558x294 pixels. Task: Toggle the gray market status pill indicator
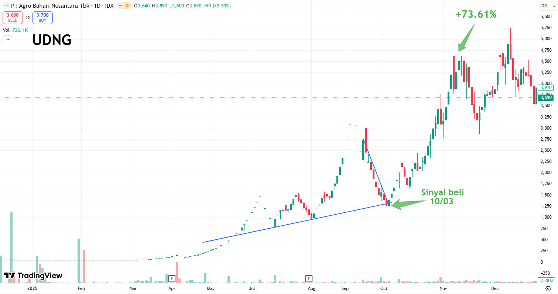120,6
